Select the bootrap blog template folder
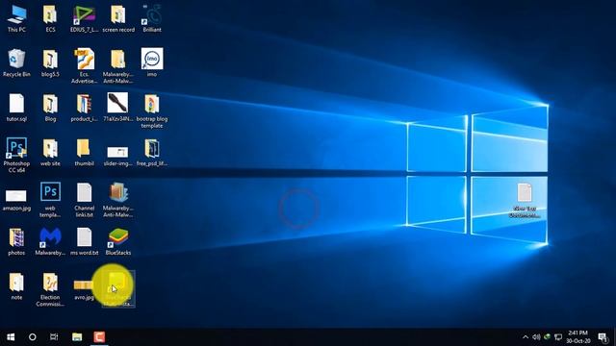Image resolution: width=616 pixels, height=346 pixels. [x=152, y=111]
